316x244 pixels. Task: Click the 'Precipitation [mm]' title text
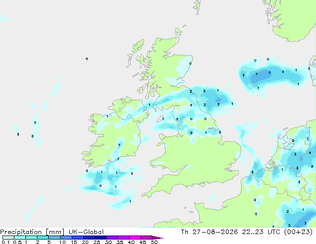[32, 232]
